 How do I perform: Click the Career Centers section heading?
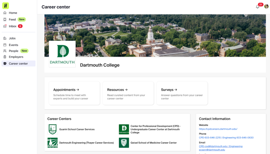[x=59, y=119]
